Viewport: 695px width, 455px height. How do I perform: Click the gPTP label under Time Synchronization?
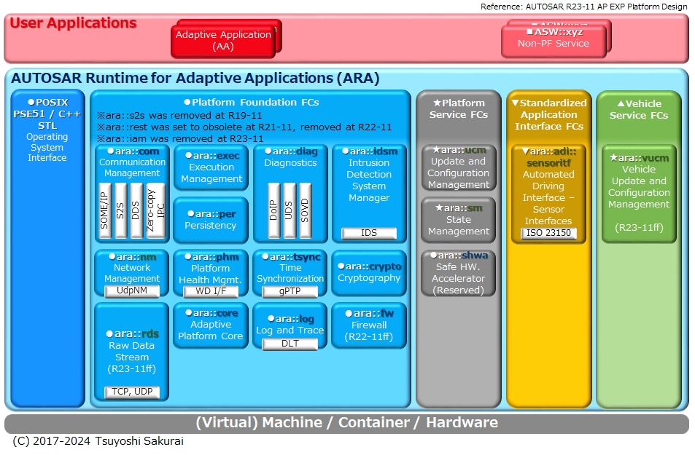point(290,290)
